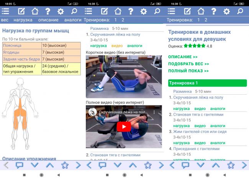The height and width of the screenshot is (180, 249).
Task: Open 'Приседания с гантелями' exercise
Action: click(196, 149)
